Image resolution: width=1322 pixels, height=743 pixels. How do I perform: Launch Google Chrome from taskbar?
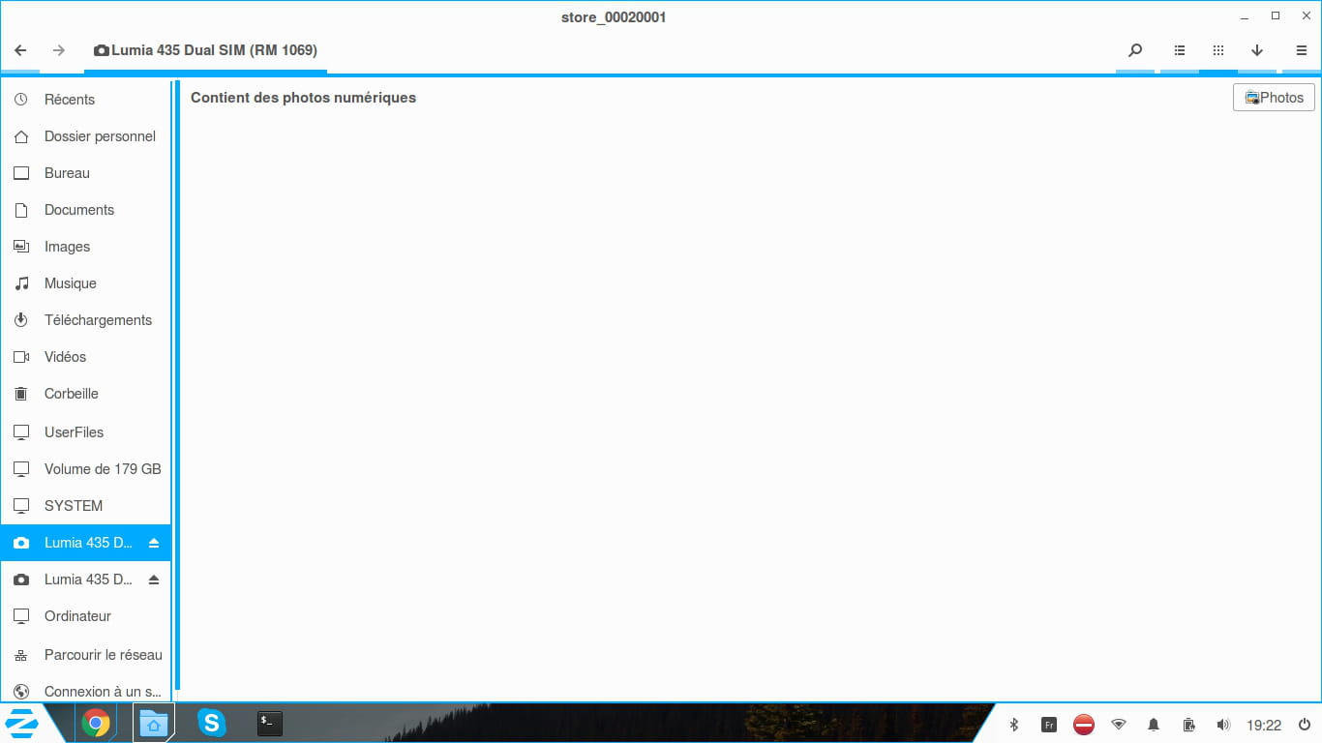click(x=96, y=723)
